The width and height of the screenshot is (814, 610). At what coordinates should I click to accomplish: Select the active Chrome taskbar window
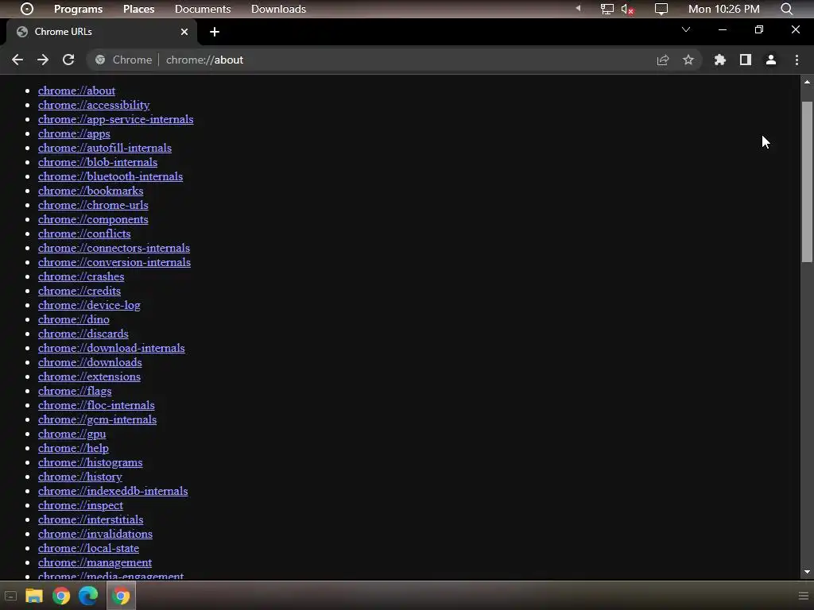click(x=121, y=596)
